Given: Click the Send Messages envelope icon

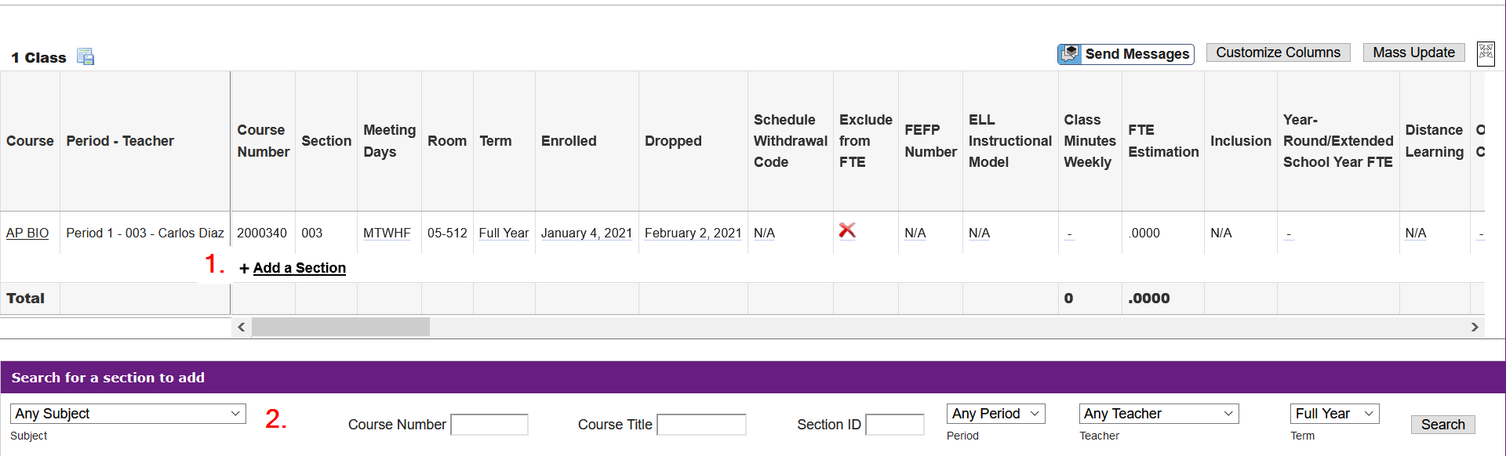Looking at the screenshot, I should pos(1070,53).
